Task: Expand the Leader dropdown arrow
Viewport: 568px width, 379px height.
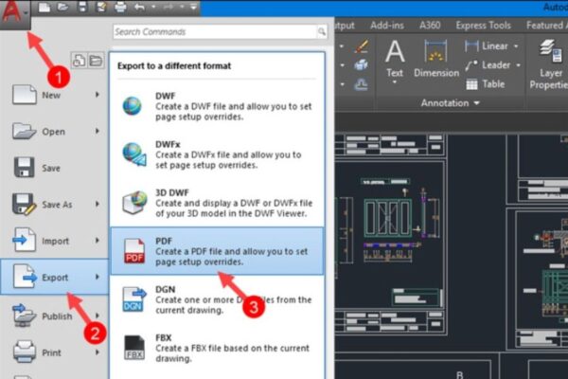Action: click(517, 65)
